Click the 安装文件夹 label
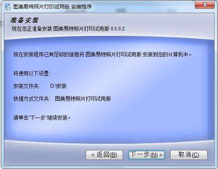 (27, 86)
